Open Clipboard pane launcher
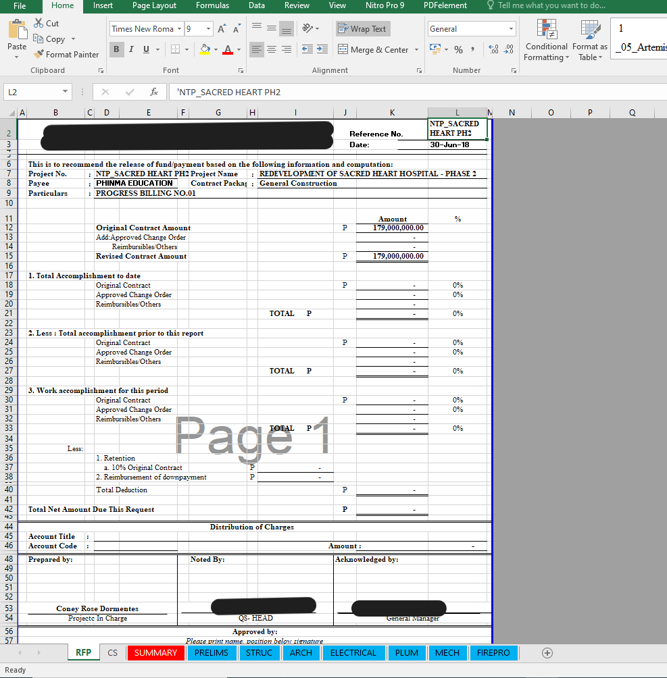This screenshot has width=667, height=678. pyautogui.click(x=101, y=70)
